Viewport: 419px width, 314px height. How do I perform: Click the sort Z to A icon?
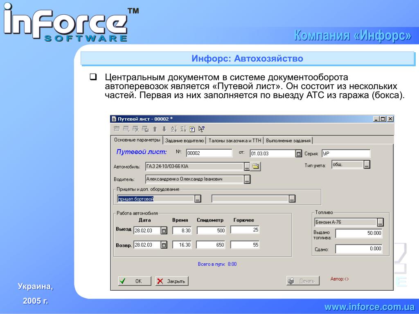[183, 129]
